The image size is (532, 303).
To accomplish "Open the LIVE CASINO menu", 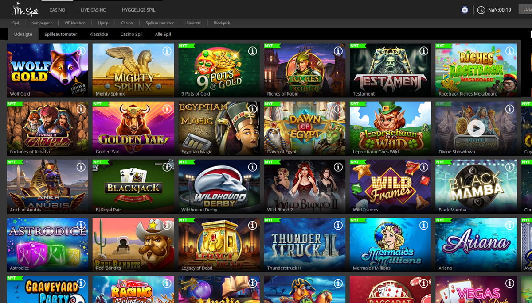I will (94, 10).
